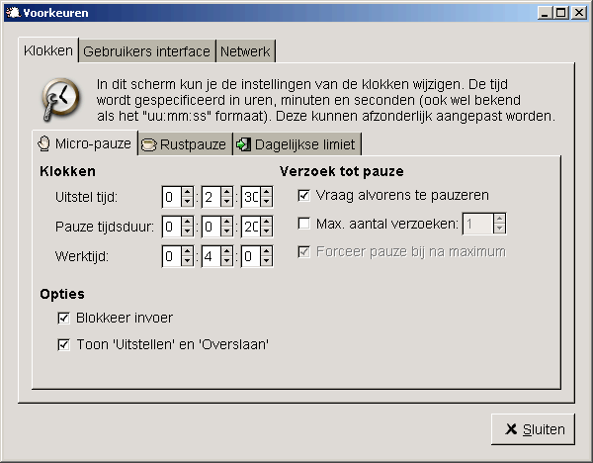Viewport: 593px width, 463px height.
Task: Click the coffee cup icon on Rustpauze tab
Action: point(148,144)
